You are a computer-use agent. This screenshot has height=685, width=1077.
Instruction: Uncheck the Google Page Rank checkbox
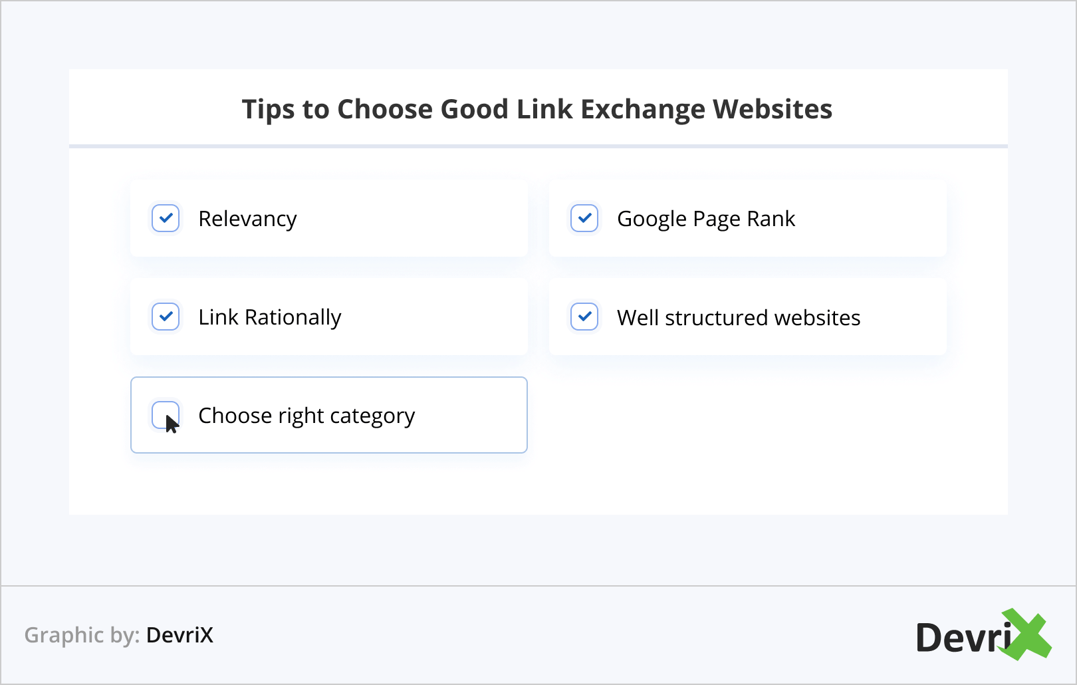tap(584, 218)
